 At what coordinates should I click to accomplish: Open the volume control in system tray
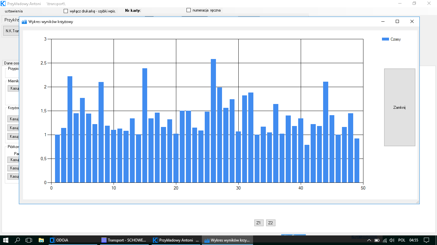[392, 240]
